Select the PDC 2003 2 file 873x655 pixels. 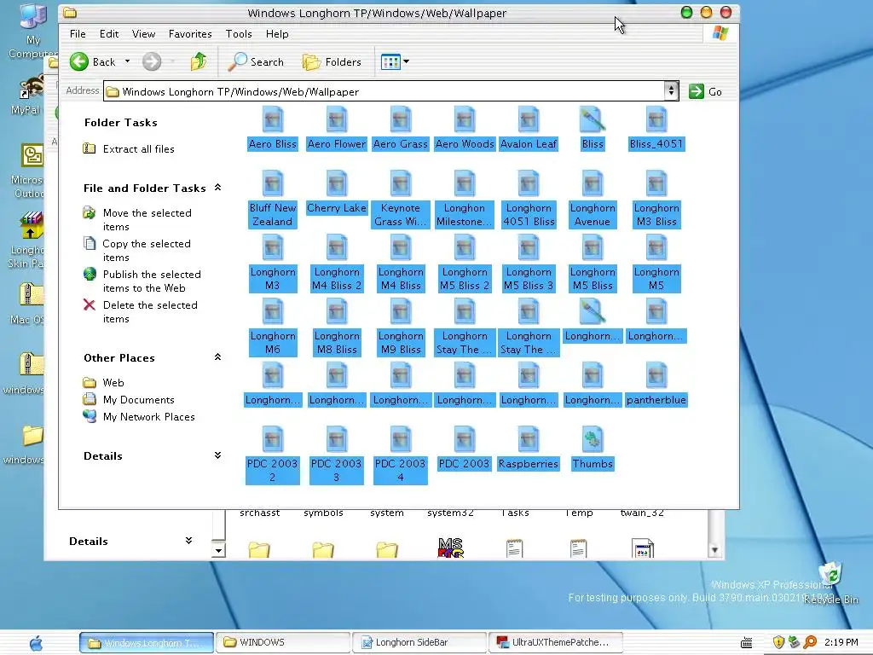[272, 455]
